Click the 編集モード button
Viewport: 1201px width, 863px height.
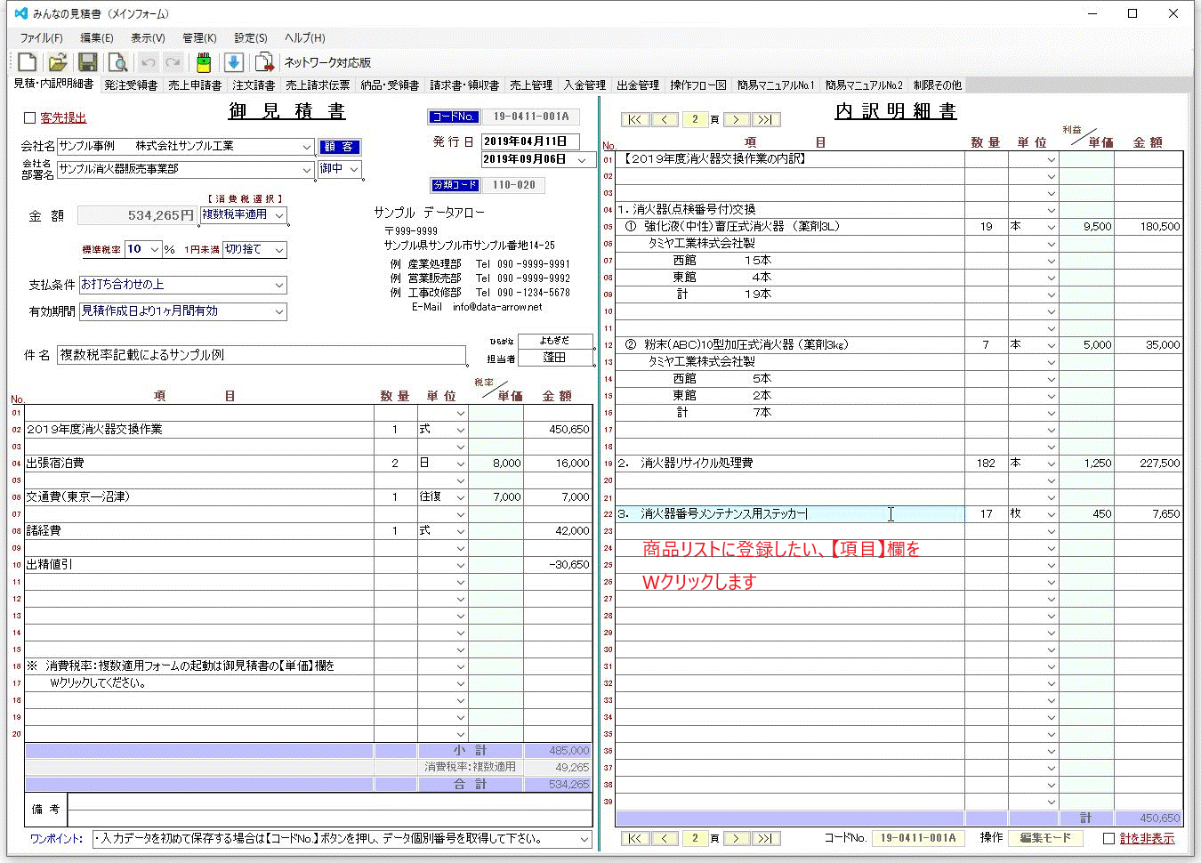(1045, 838)
